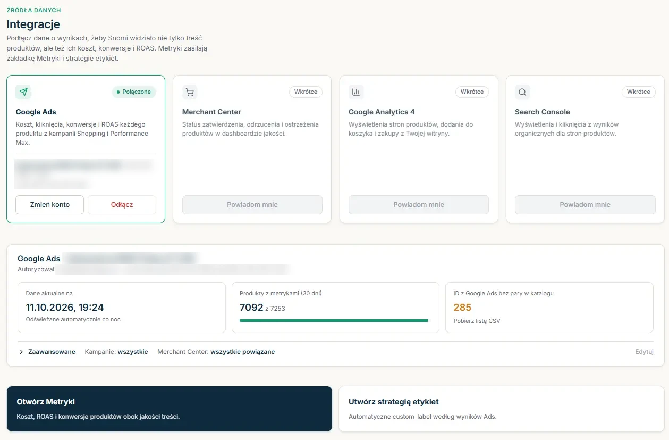Click ID z Google Ads bez pary label

click(x=503, y=293)
